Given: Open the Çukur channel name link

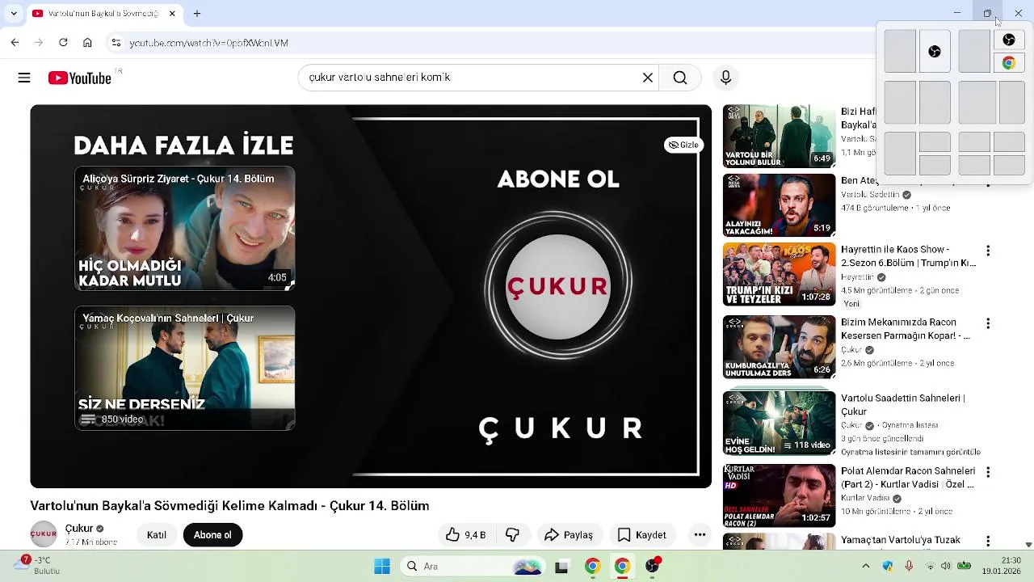Looking at the screenshot, I should pos(79,528).
